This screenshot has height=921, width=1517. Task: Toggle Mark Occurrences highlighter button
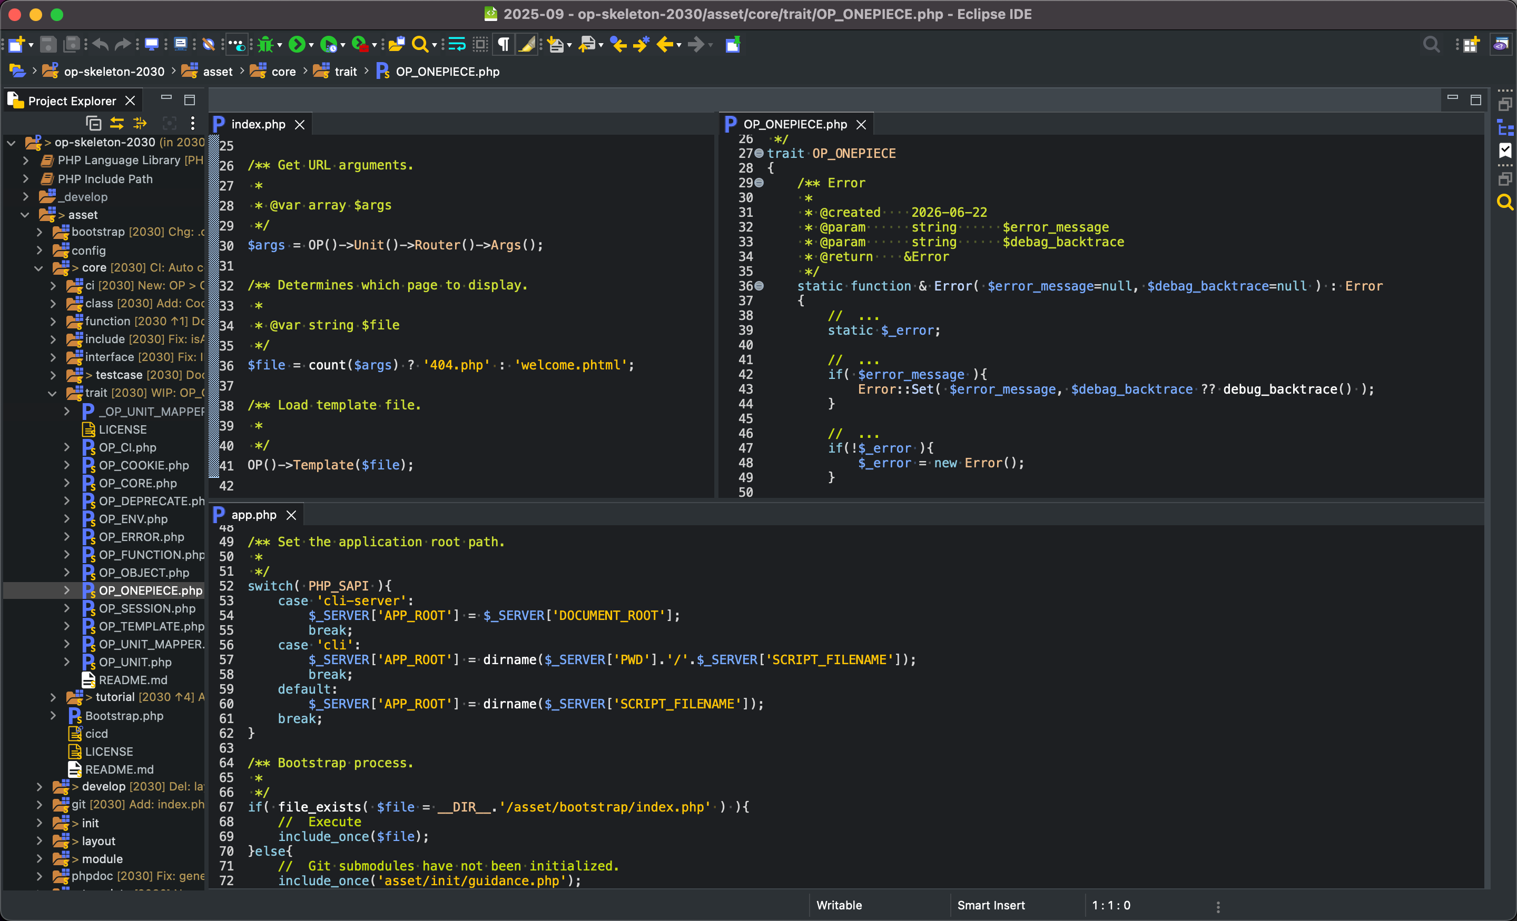(x=527, y=44)
